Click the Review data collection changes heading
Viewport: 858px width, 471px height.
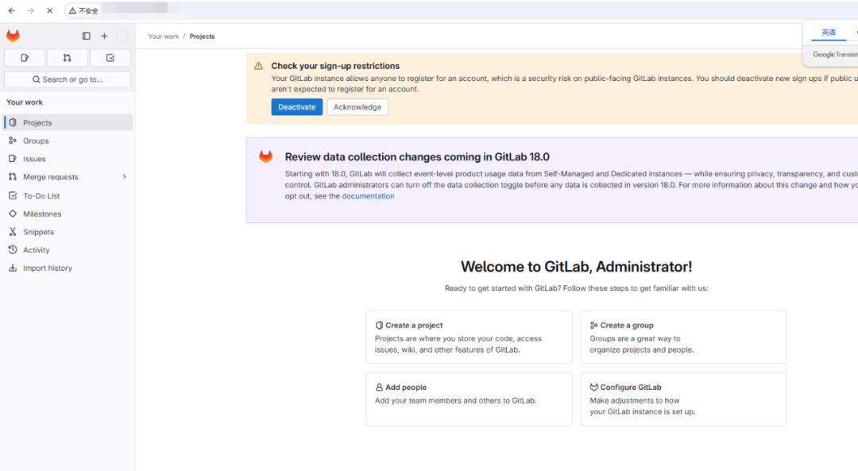417,157
